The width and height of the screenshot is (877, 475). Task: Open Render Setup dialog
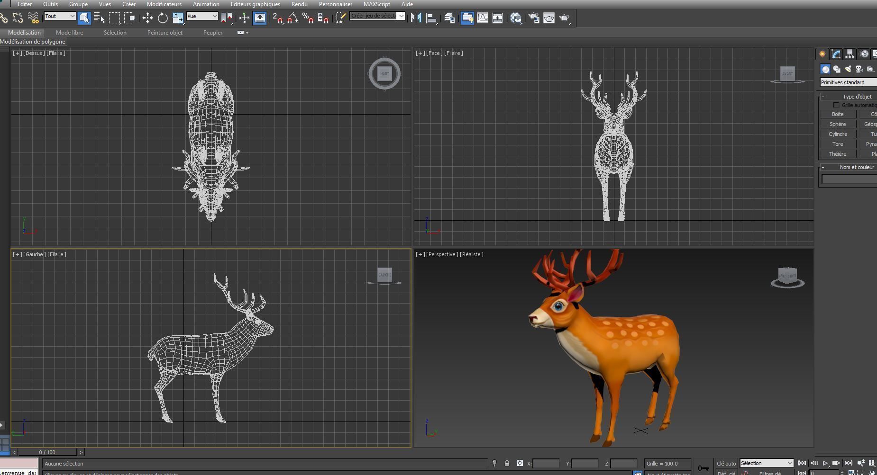tap(534, 18)
